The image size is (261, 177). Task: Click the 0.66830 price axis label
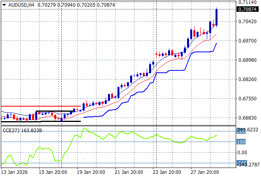tap(248, 118)
